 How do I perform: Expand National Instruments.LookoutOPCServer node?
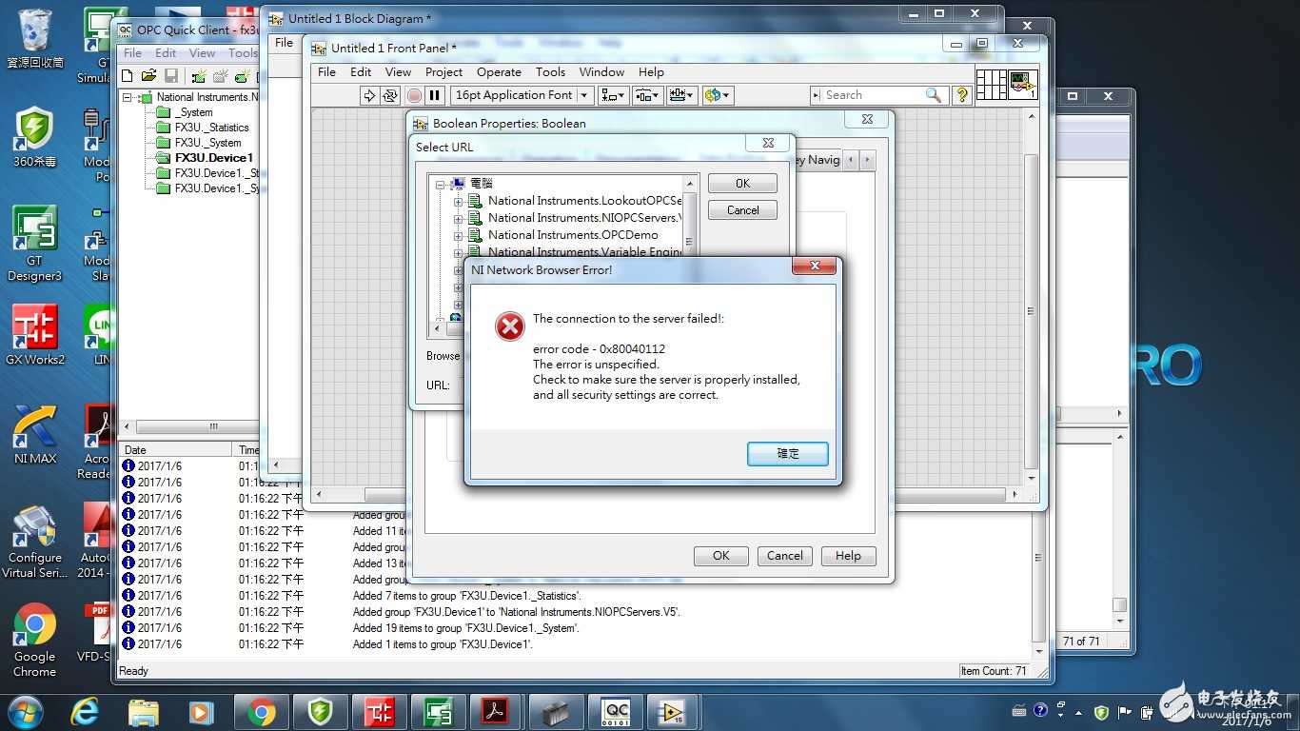pyautogui.click(x=458, y=202)
